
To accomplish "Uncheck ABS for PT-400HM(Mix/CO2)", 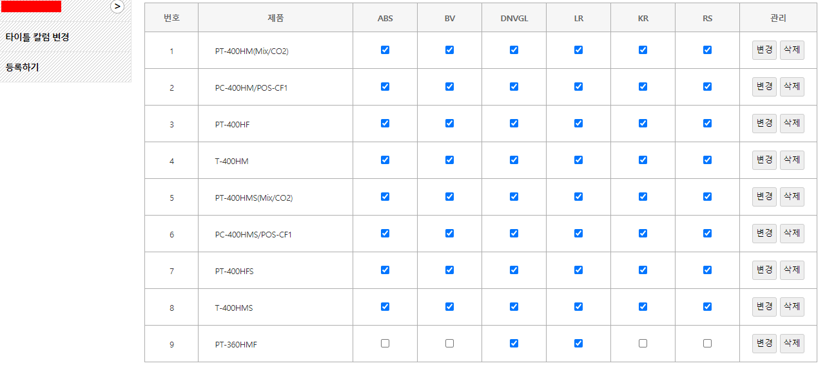I will click(385, 50).
